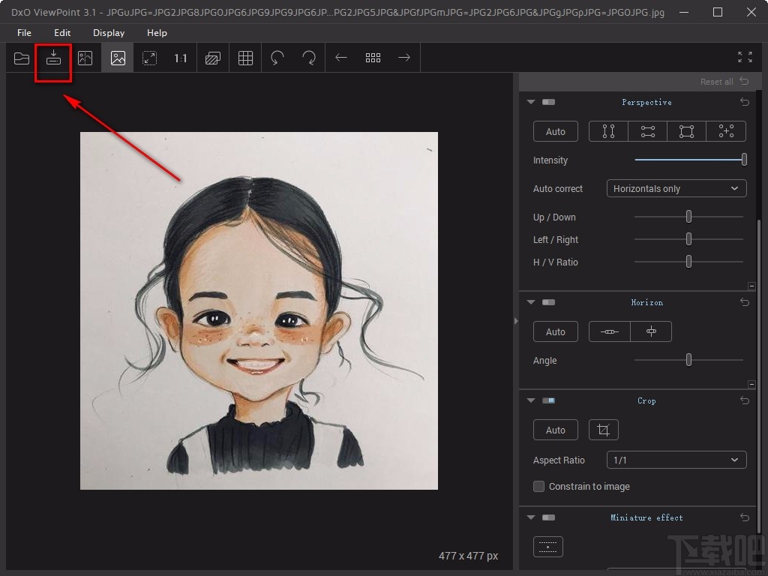
Task: Open the File menu
Action: tap(23, 32)
